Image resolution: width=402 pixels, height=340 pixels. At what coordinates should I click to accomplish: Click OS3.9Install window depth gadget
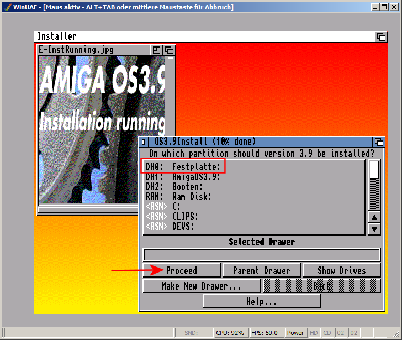tap(379, 142)
